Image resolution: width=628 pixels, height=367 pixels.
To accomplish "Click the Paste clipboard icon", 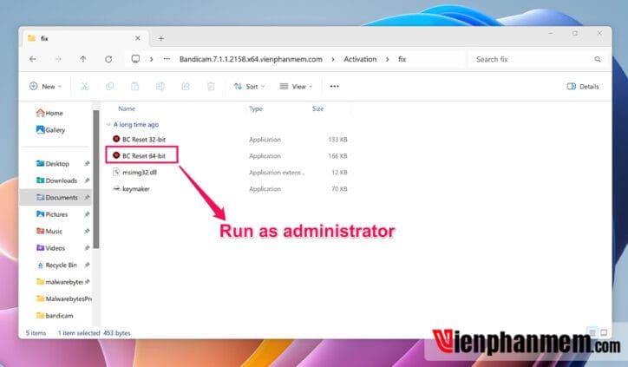I will click(135, 86).
